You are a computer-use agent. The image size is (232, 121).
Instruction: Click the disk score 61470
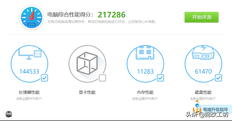pos(203,72)
